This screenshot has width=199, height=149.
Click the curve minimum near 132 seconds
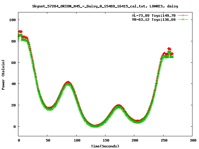point(95,126)
